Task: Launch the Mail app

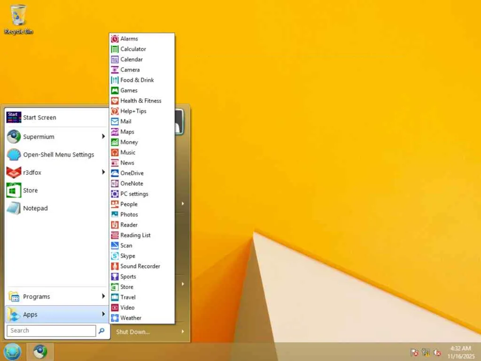Action: click(142, 122)
